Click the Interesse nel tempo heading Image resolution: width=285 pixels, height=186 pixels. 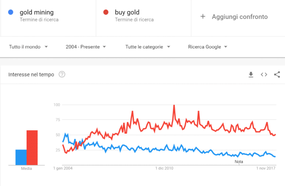tap(31, 75)
